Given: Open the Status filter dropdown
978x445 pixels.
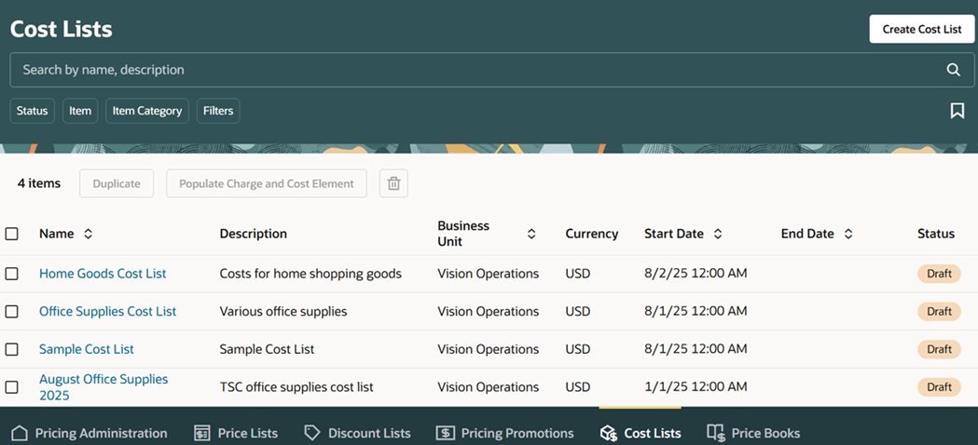Looking at the screenshot, I should tap(32, 111).
